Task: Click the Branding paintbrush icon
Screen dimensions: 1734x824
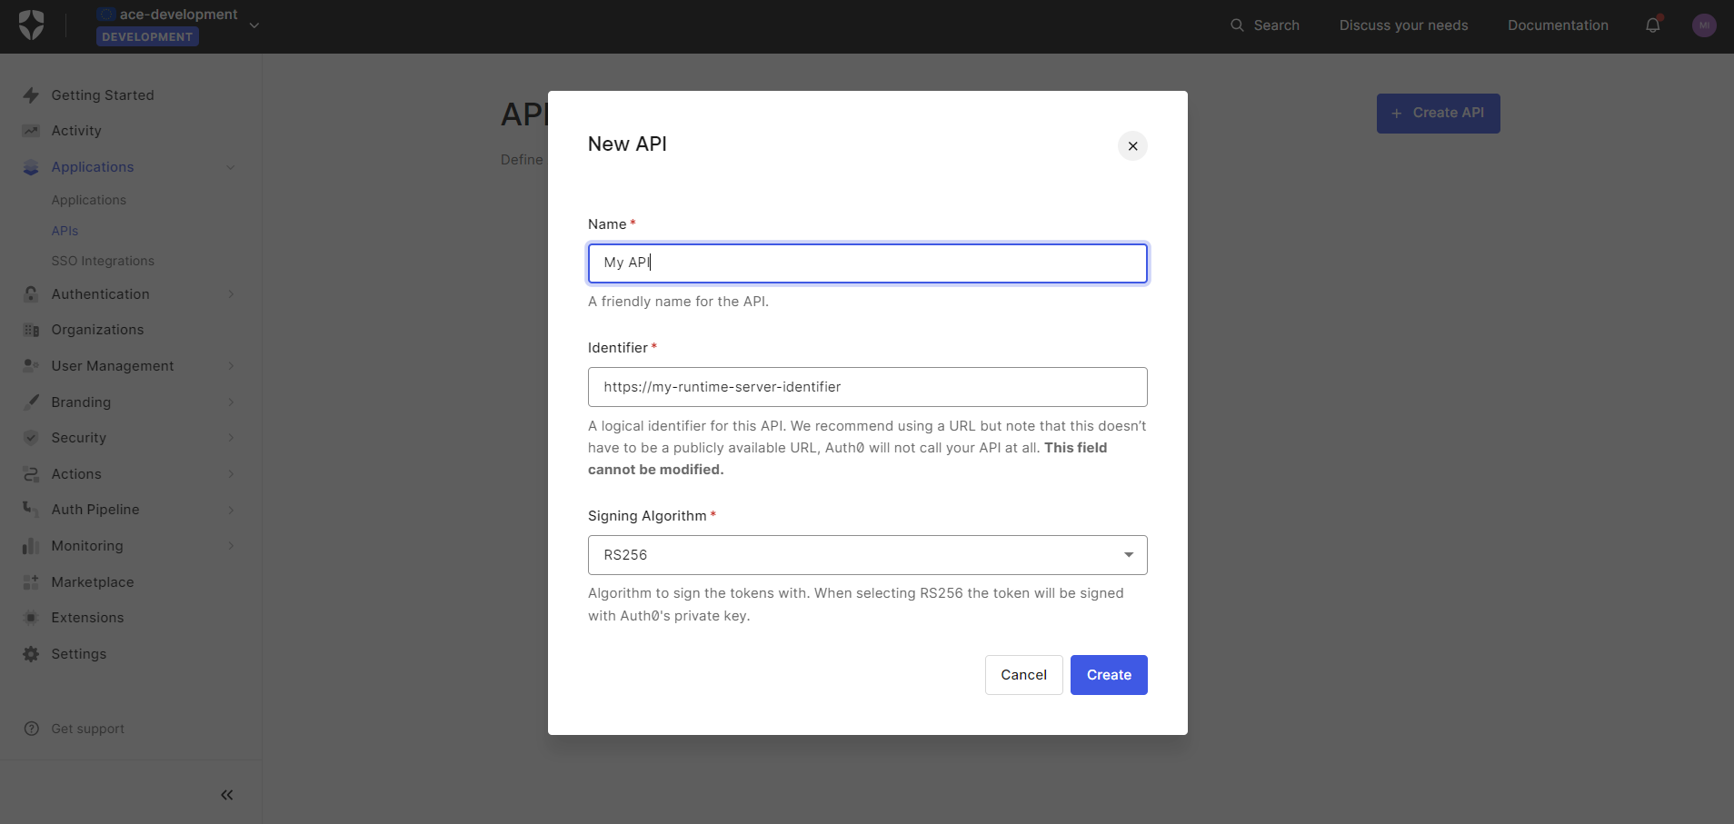Action: (31, 402)
